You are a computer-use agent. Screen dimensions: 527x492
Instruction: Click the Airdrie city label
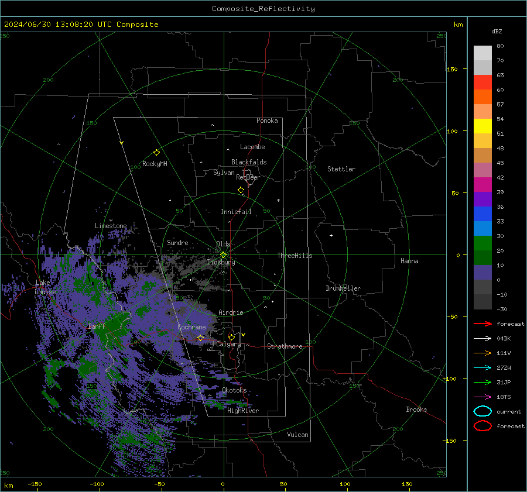point(231,312)
